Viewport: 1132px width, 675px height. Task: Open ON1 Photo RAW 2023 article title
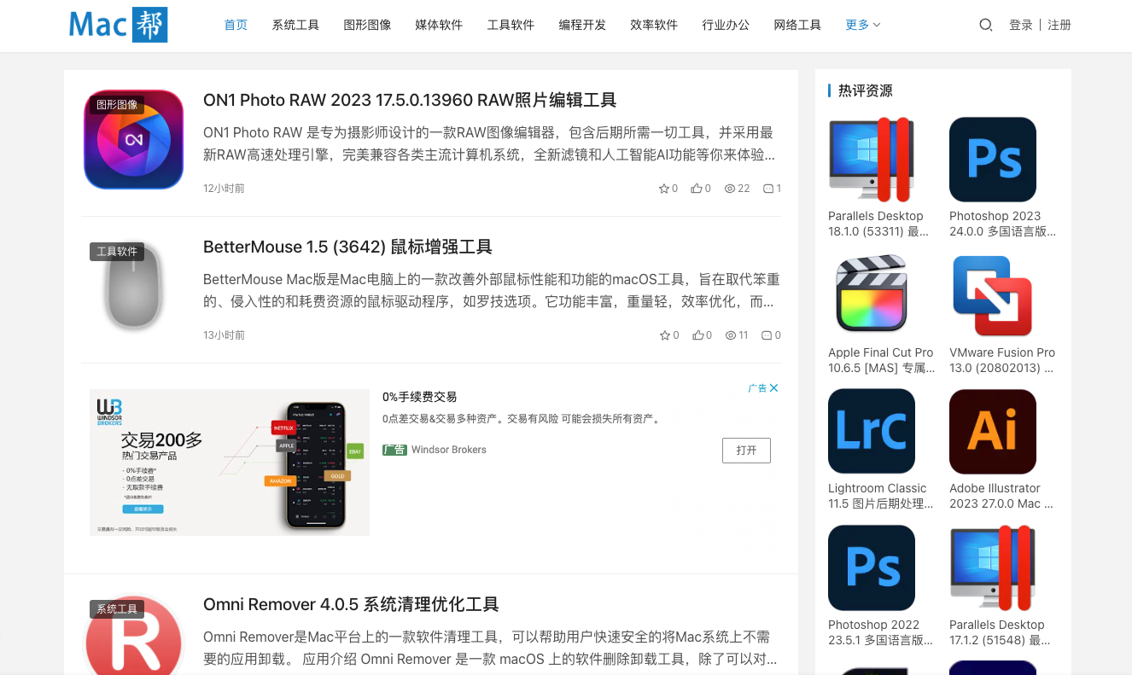(410, 100)
